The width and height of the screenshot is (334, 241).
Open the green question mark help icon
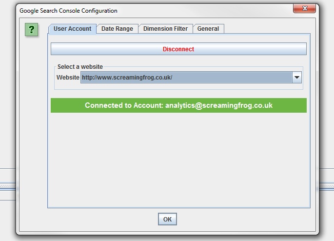(x=32, y=29)
